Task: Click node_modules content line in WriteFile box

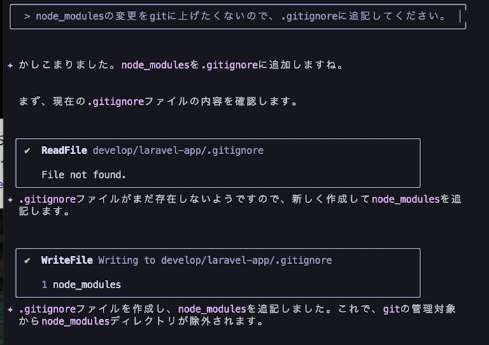Action: tap(87, 285)
